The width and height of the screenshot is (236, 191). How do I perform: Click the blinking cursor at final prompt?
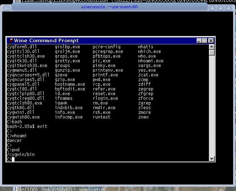pos(13,159)
